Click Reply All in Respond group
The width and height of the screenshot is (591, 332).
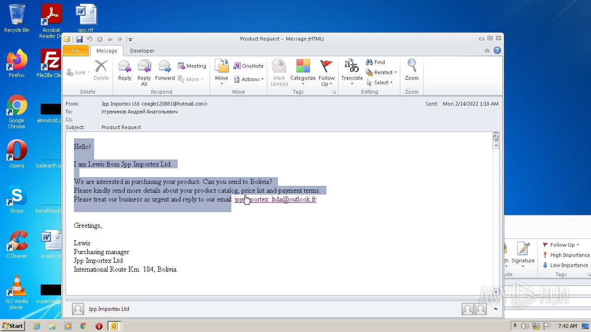tap(144, 73)
